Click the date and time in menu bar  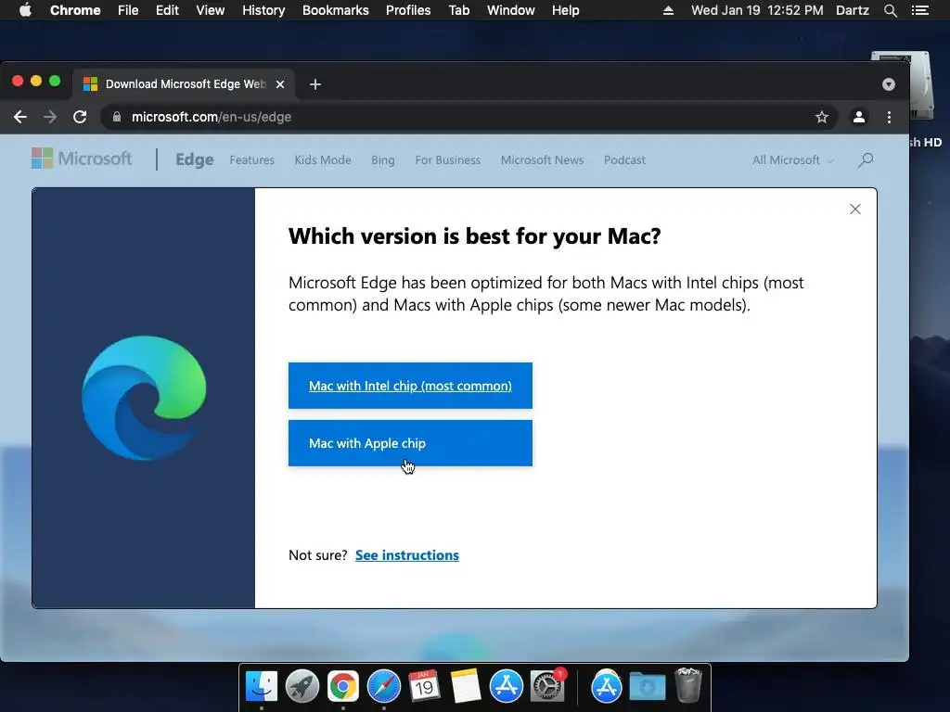(x=757, y=10)
